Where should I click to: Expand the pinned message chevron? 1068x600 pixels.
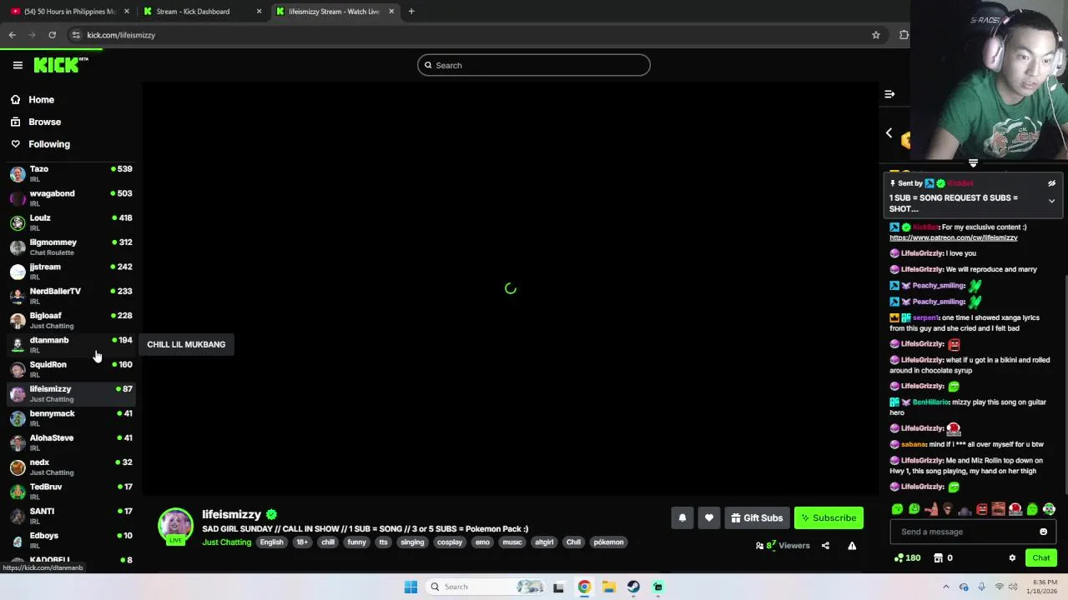tap(1051, 201)
